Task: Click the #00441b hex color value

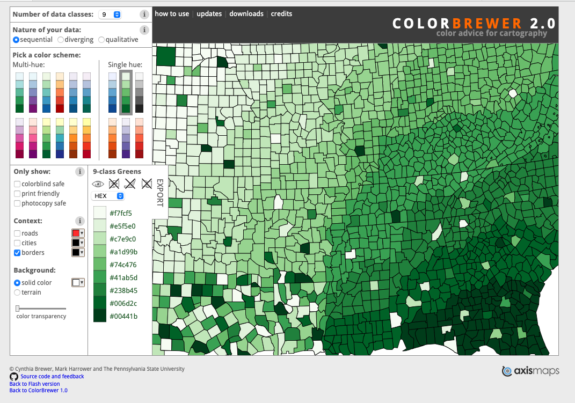Action: coord(123,316)
